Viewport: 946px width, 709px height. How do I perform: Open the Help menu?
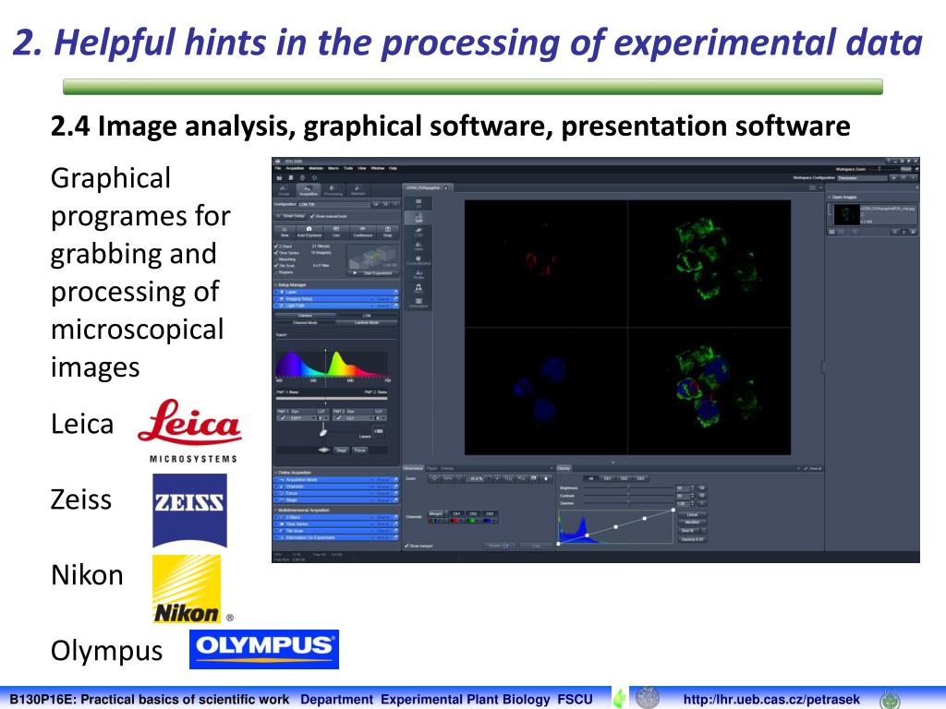(x=393, y=168)
